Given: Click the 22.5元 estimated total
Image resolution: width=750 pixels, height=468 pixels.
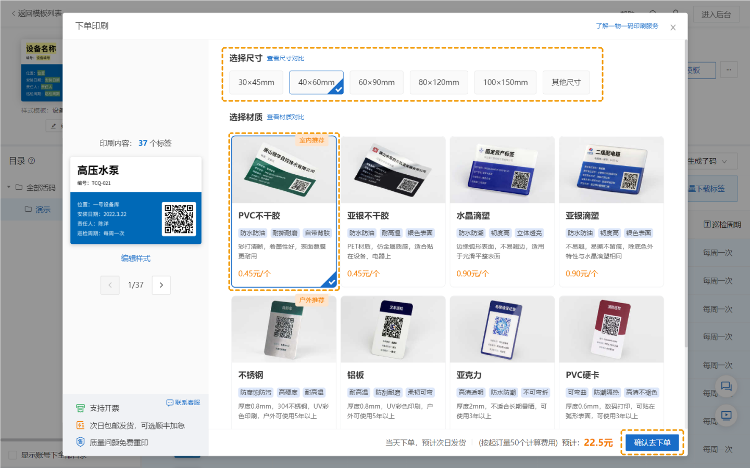Looking at the screenshot, I should pyautogui.click(x=598, y=443).
